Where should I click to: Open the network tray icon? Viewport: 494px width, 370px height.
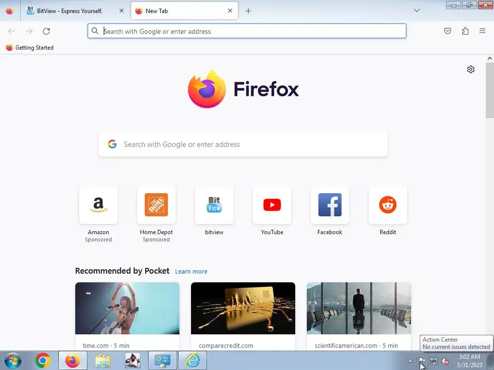434,361
